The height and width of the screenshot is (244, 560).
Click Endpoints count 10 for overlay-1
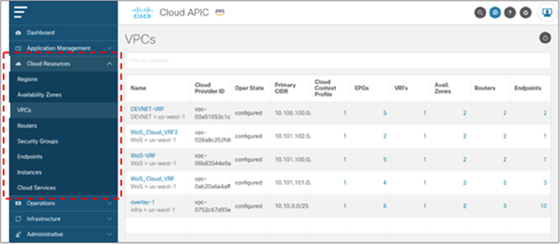pyautogui.click(x=544, y=206)
